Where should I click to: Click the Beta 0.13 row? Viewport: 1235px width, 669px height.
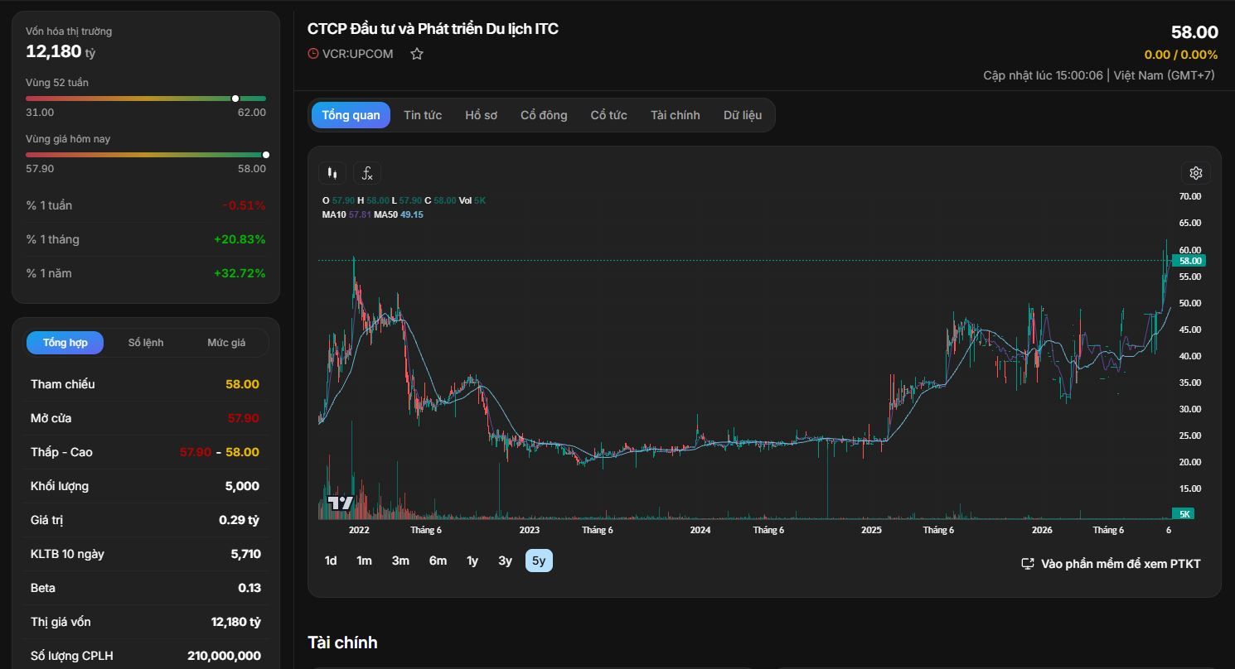(145, 588)
